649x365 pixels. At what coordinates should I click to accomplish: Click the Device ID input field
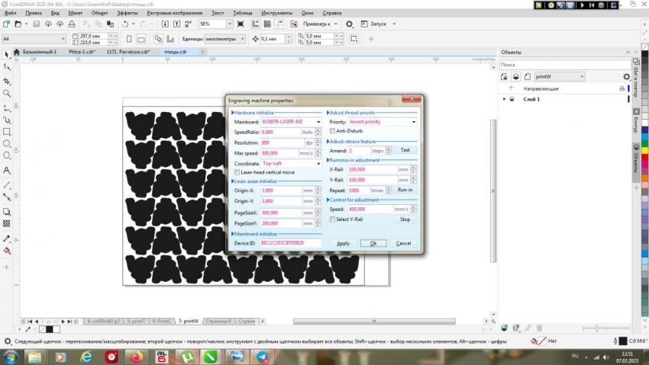click(x=290, y=243)
